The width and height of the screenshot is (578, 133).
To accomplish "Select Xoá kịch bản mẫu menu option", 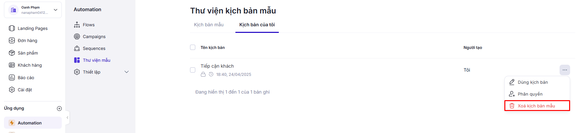I will pyautogui.click(x=536, y=106).
